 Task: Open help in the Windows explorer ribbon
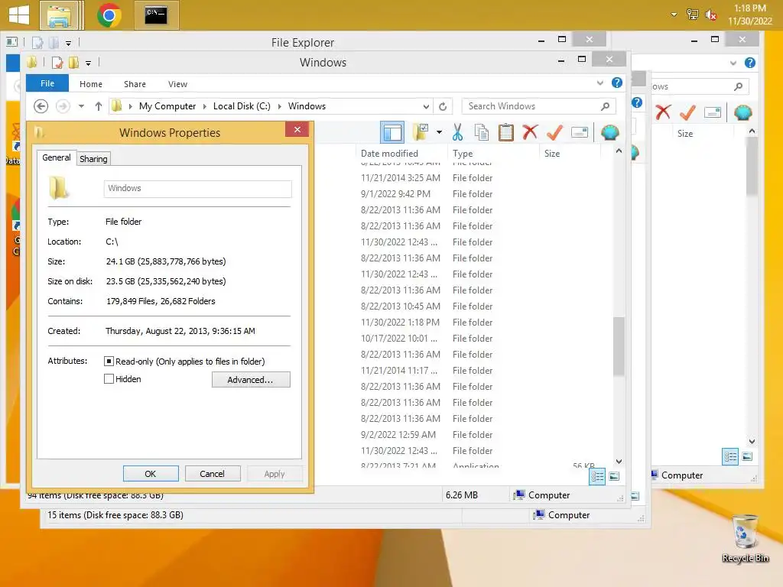617,83
